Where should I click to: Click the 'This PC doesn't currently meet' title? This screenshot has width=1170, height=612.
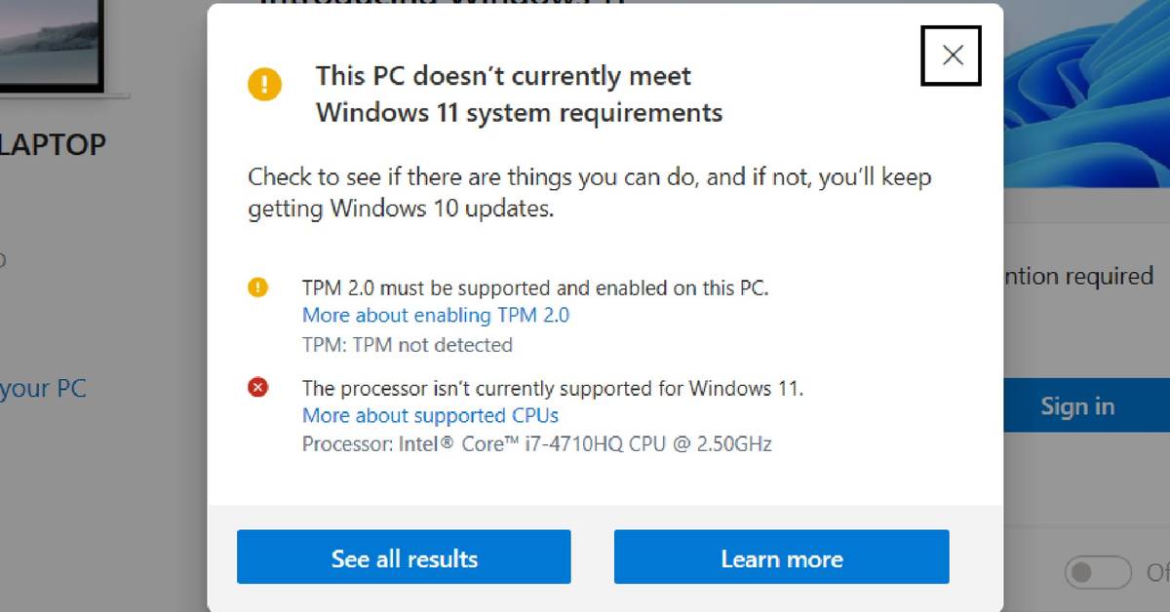pyautogui.click(x=503, y=76)
